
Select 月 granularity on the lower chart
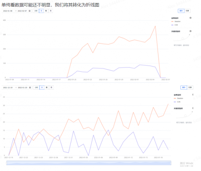point(51,88)
